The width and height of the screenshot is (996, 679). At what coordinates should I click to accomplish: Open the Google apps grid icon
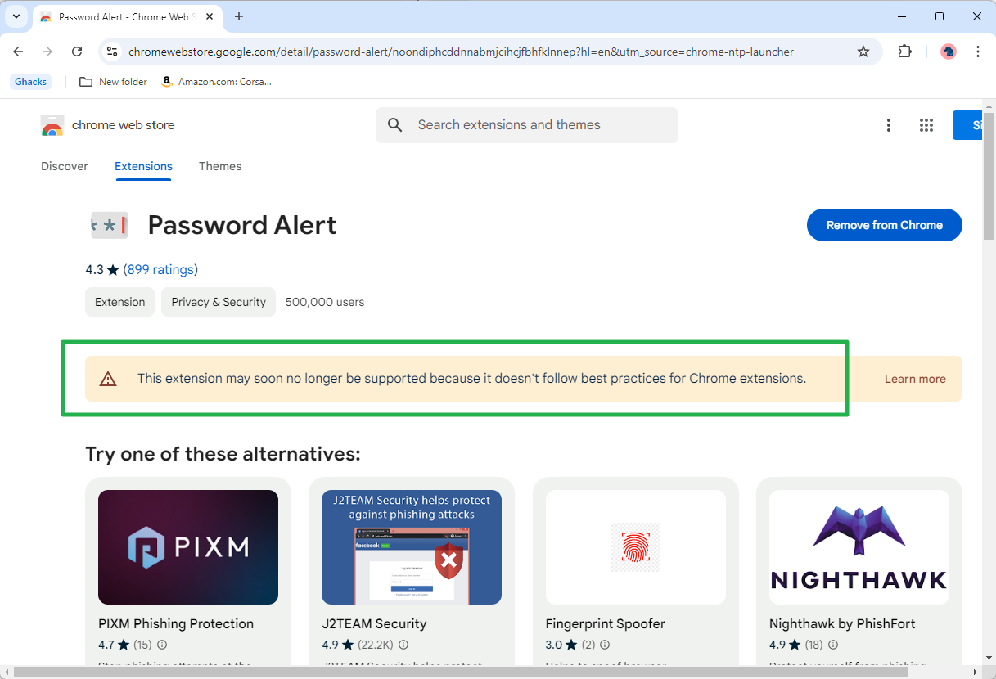pyautogui.click(x=926, y=125)
